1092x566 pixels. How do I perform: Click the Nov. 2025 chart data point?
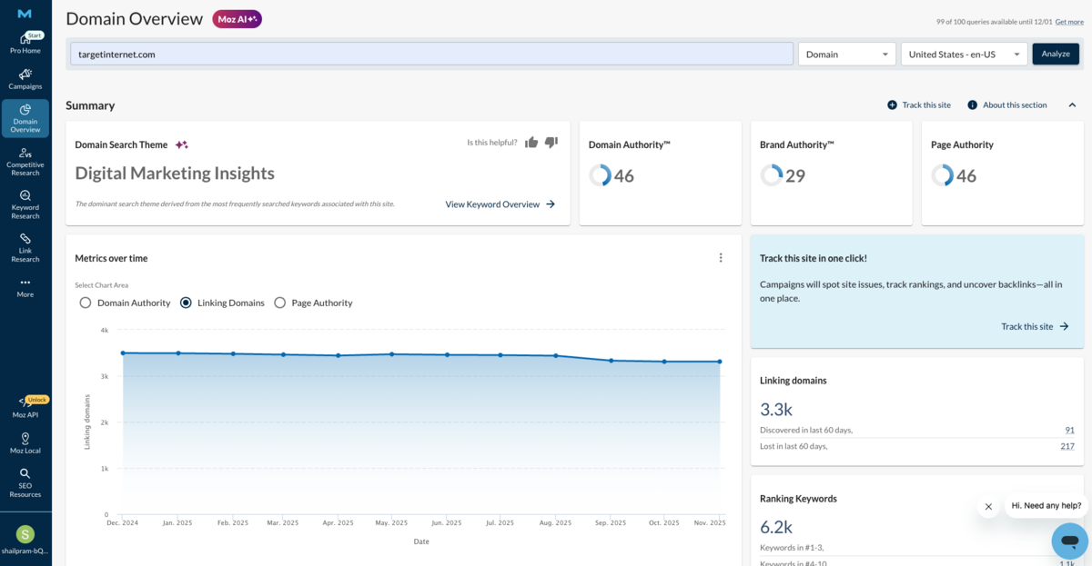(x=720, y=362)
